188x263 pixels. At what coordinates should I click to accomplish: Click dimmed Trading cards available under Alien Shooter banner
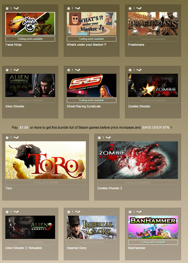click(30, 100)
